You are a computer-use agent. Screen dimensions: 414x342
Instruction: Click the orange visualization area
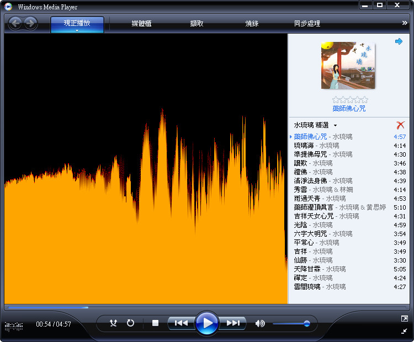pyautogui.click(x=146, y=169)
